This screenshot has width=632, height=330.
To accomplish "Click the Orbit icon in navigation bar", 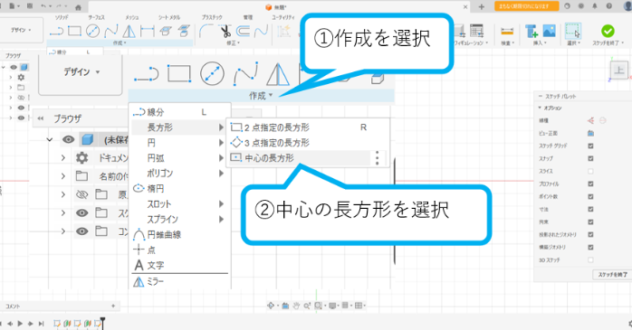I will pos(271,306).
